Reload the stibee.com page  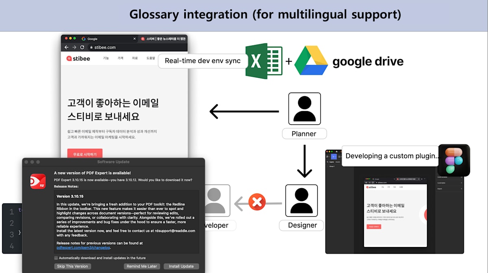pyautogui.click(x=82, y=47)
